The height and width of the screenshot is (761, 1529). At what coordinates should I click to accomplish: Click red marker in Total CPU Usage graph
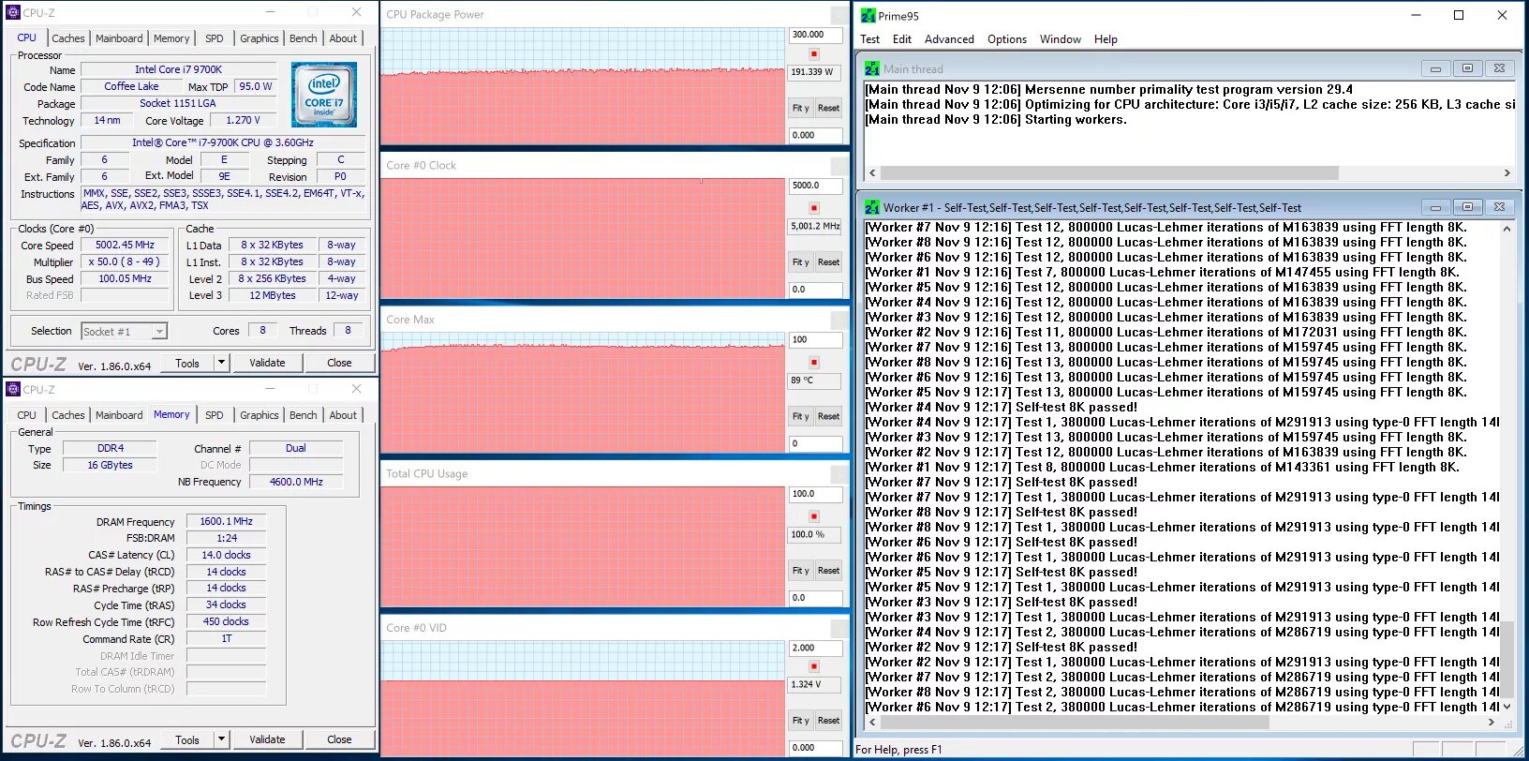point(814,516)
